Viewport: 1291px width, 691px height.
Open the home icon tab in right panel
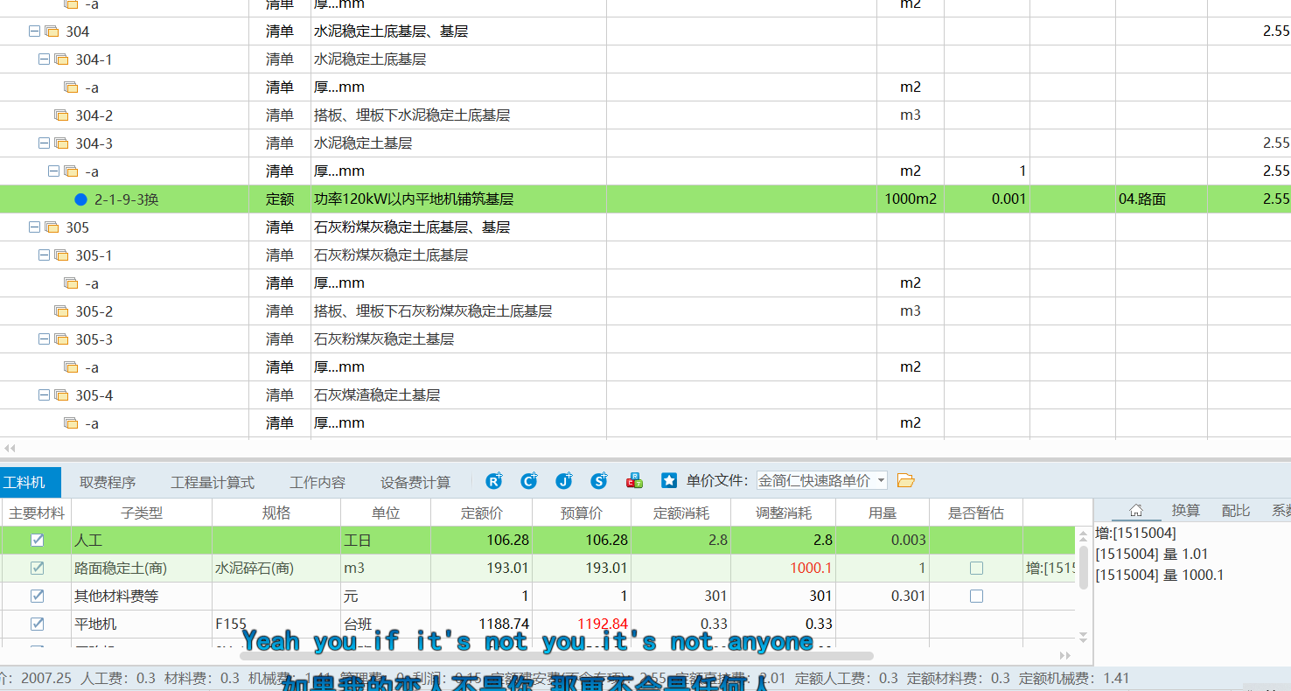pyautogui.click(x=1136, y=511)
